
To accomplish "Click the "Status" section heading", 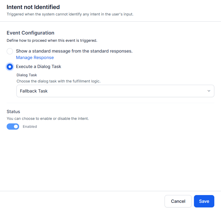I will pos(13,112).
